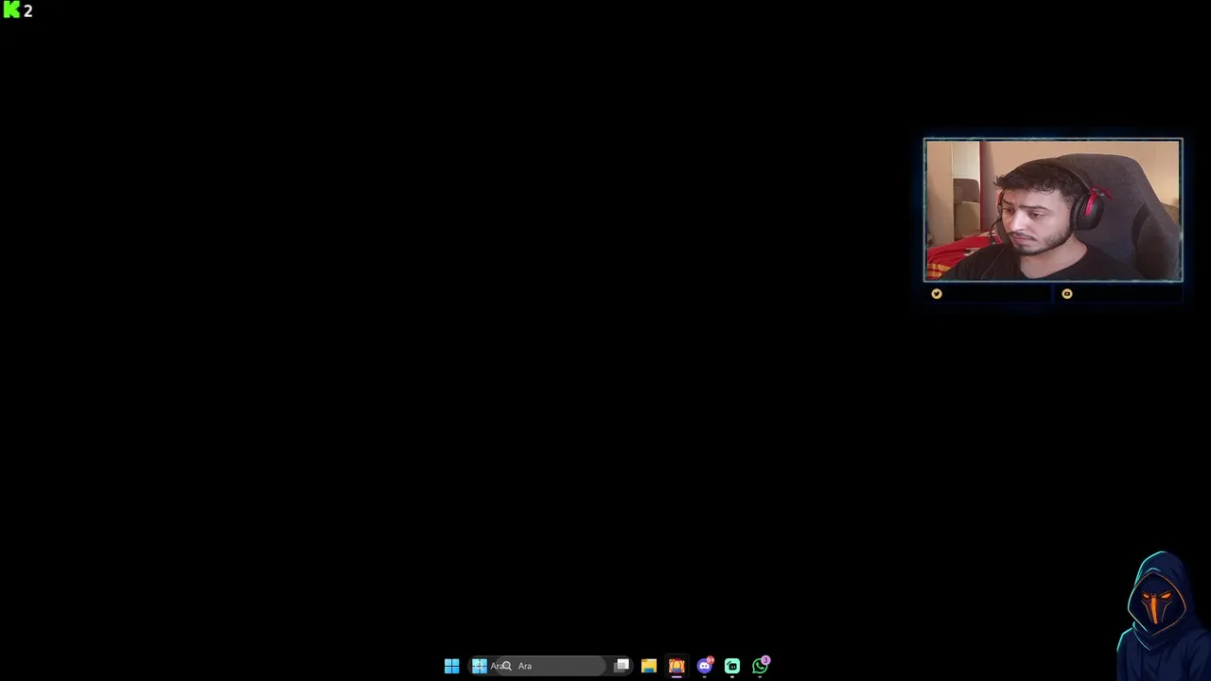
Task: Open the Streamlabs app in taskbar
Action: [732, 666]
